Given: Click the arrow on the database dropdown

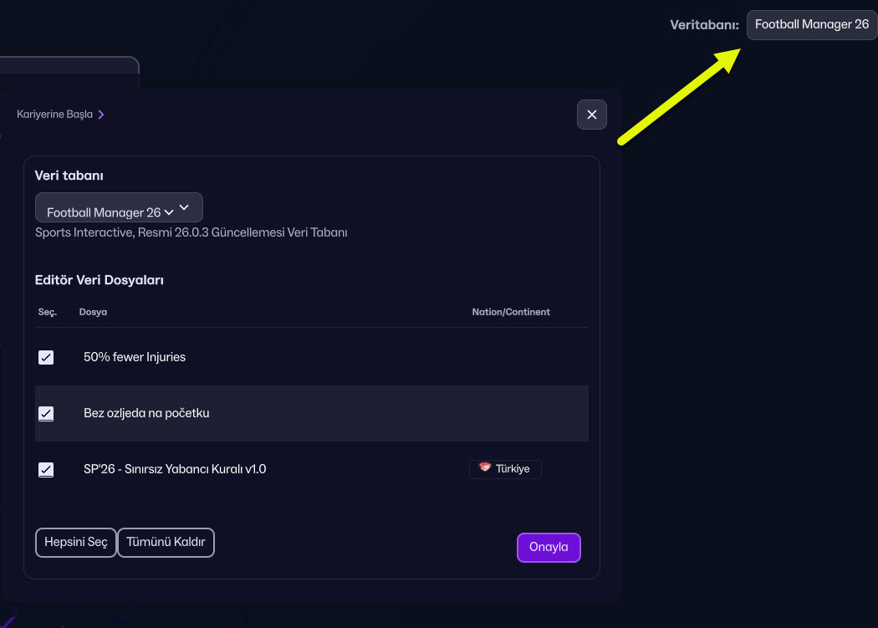Looking at the screenshot, I should point(185,208).
